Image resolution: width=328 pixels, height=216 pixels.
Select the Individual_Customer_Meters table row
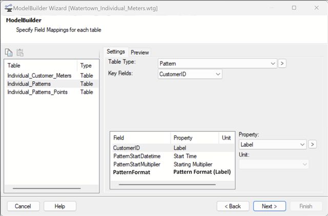coord(51,75)
